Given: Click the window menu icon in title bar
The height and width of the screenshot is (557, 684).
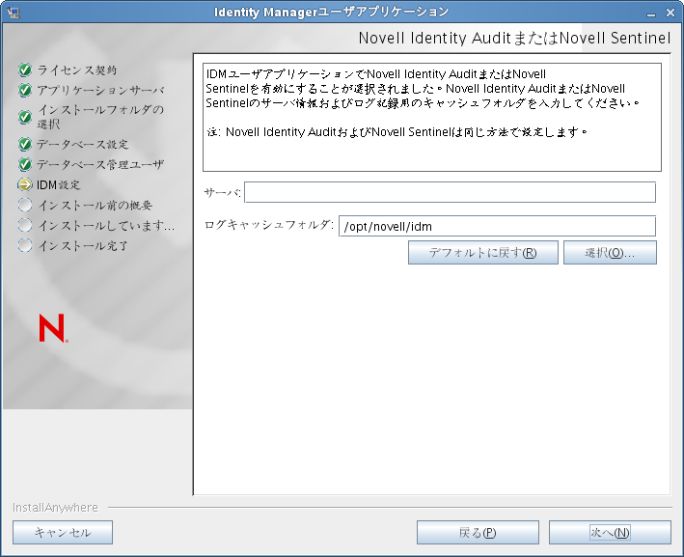Looking at the screenshot, I should click(14, 13).
